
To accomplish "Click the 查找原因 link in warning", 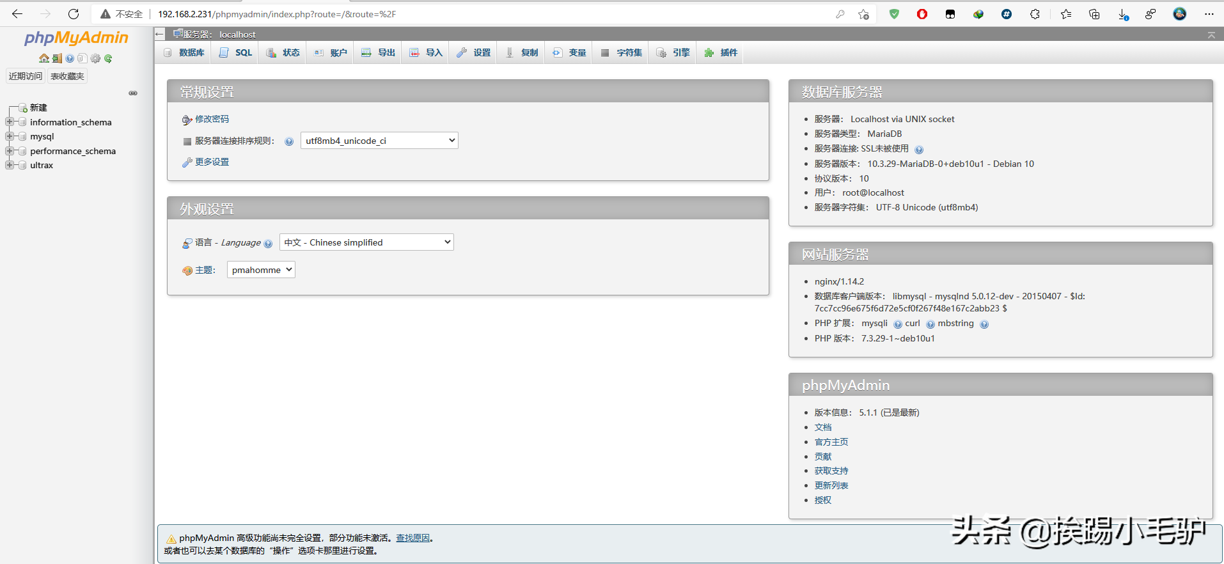I will 412,538.
